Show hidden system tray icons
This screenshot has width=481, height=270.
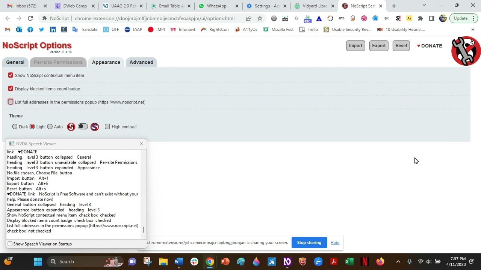tap(398, 262)
